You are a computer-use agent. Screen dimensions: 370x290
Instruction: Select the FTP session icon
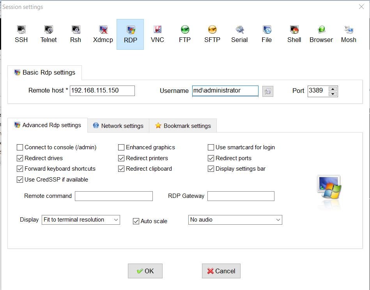[185, 34]
